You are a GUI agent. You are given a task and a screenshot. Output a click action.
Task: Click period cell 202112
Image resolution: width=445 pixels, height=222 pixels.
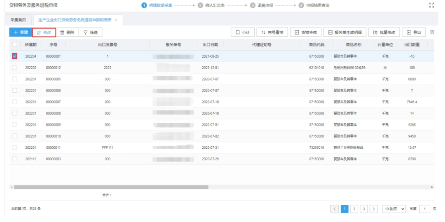pos(30,159)
